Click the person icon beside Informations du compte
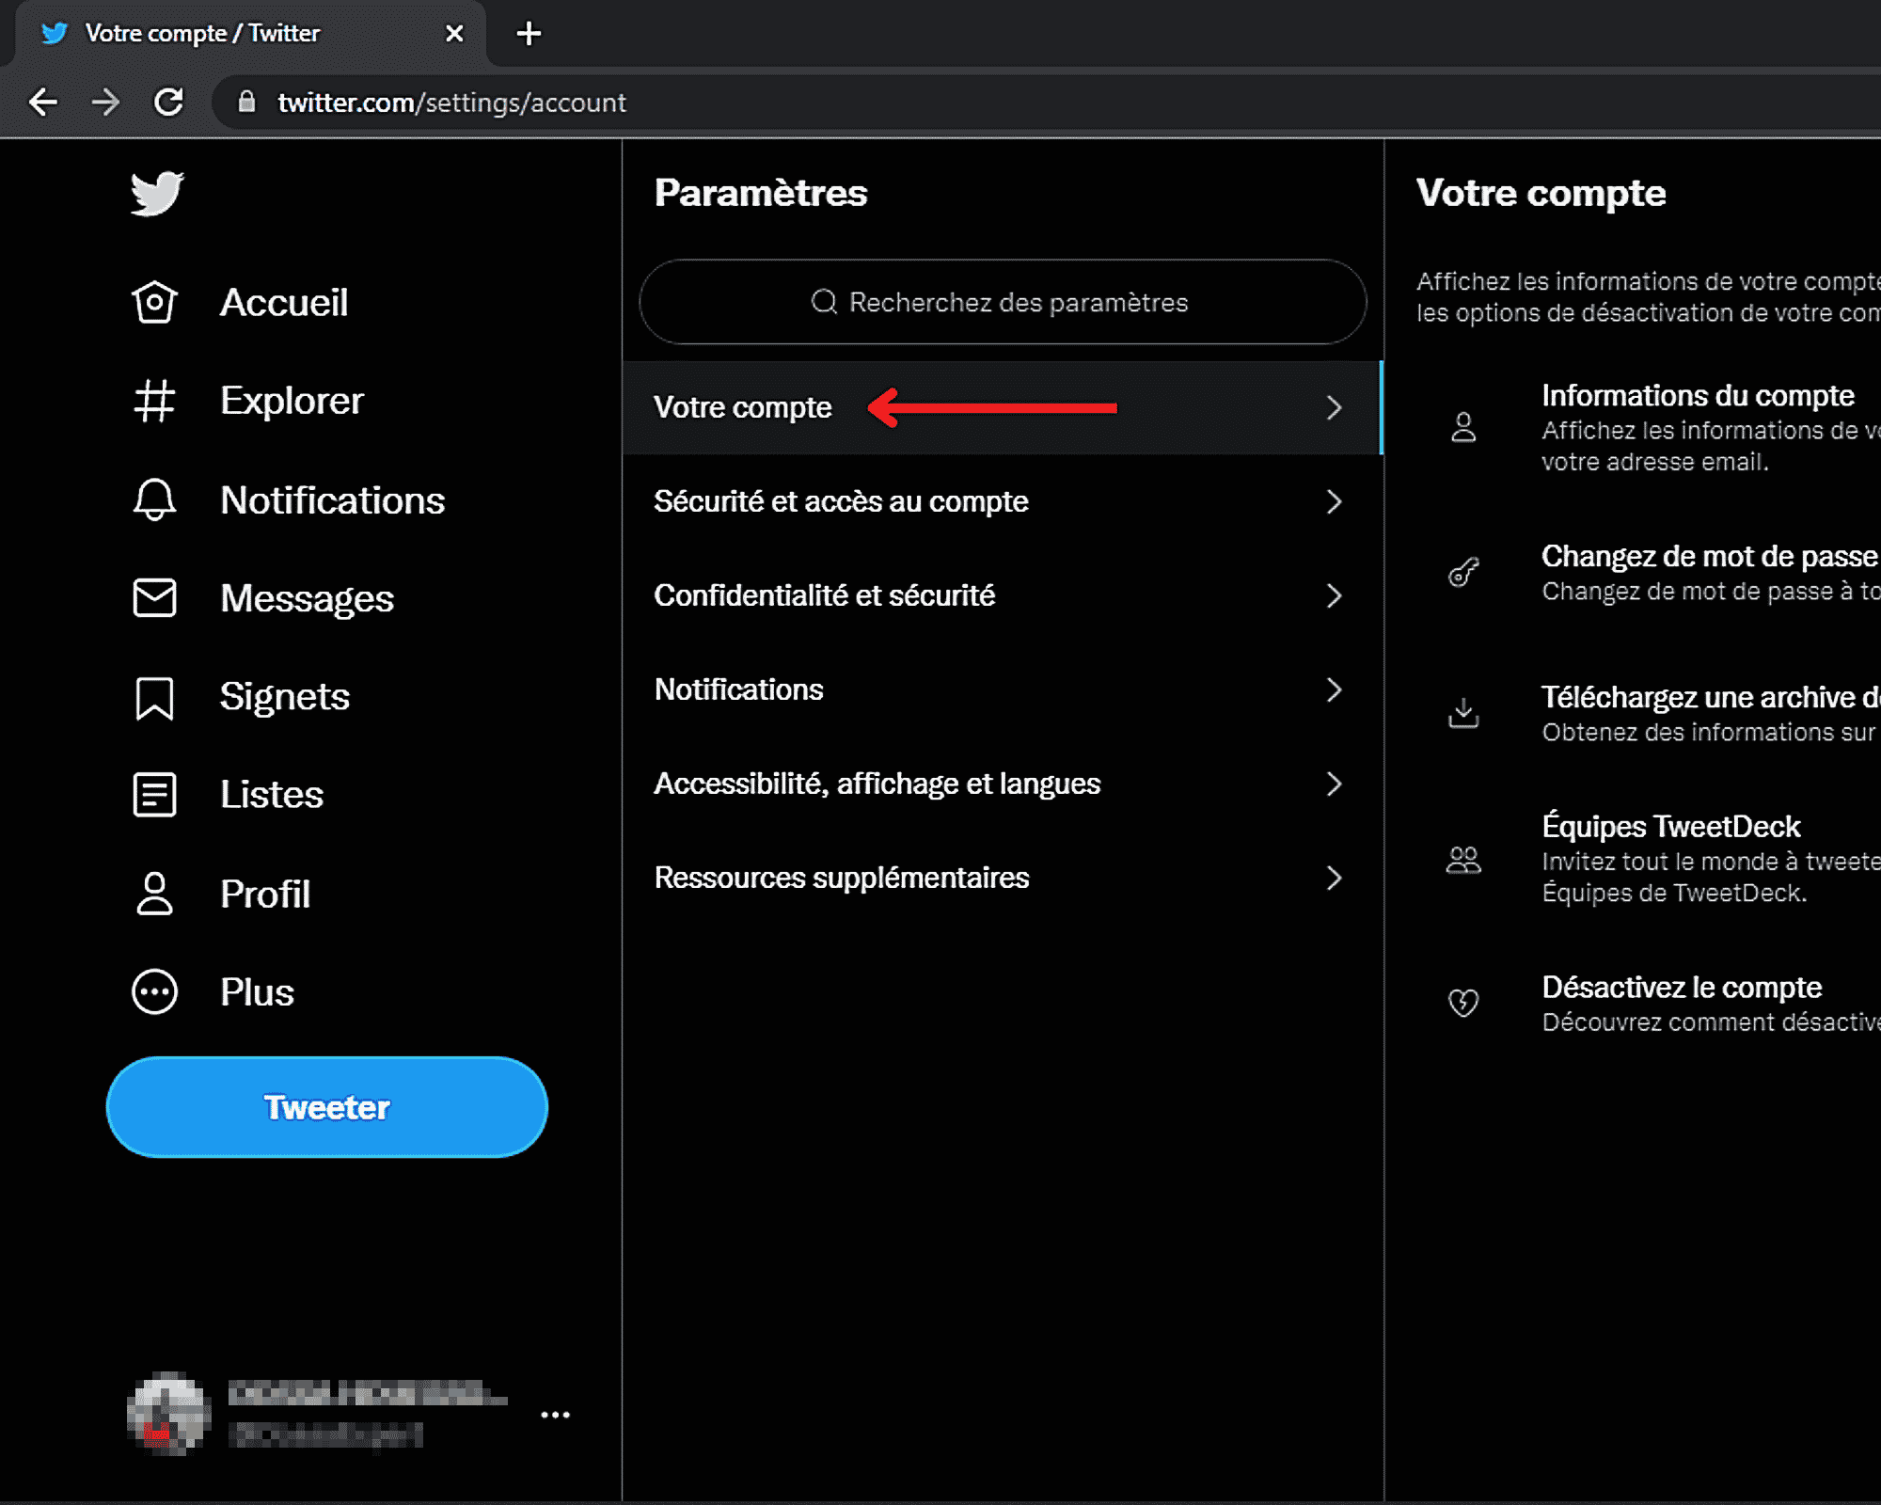The height and width of the screenshot is (1505, 1881). pyautogui.click(x=1463, y=427)
